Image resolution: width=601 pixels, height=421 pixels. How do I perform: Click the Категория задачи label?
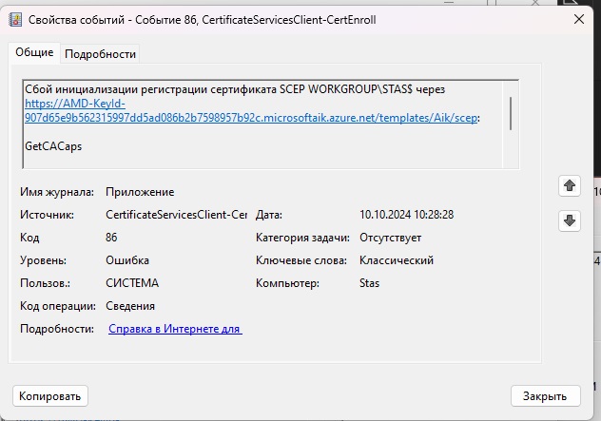click(302, 238)
